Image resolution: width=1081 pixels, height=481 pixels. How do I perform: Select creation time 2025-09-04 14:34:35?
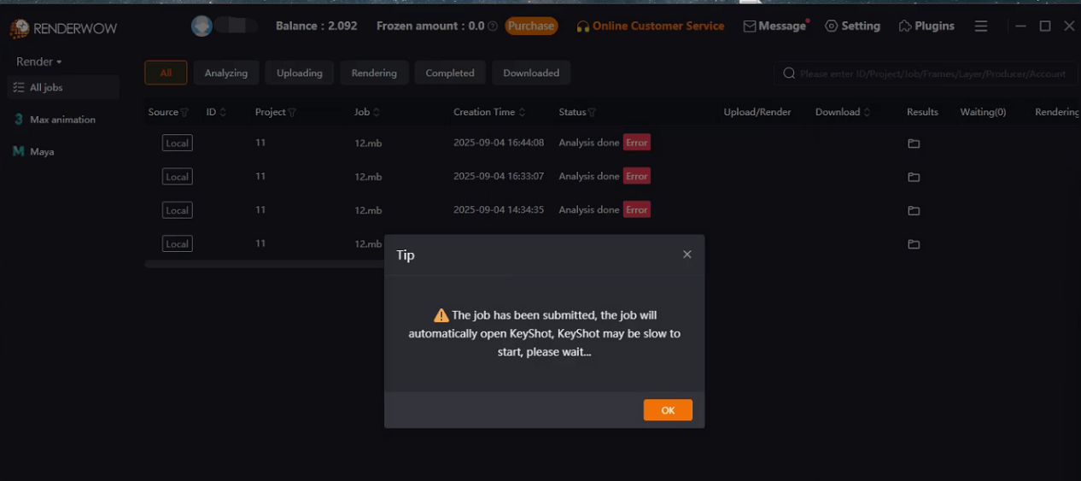pyautogui.click(x=499, y=209)
